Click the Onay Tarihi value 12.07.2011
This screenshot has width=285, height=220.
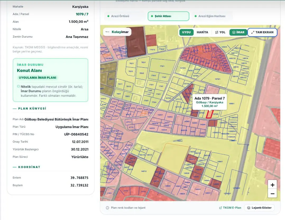80,142
